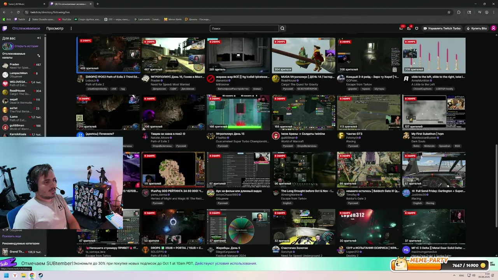Image resolution: width=498 pixels, height=280 pixels.
Task: Click Показать еще in sidebar
Action: tap(12, 236)
